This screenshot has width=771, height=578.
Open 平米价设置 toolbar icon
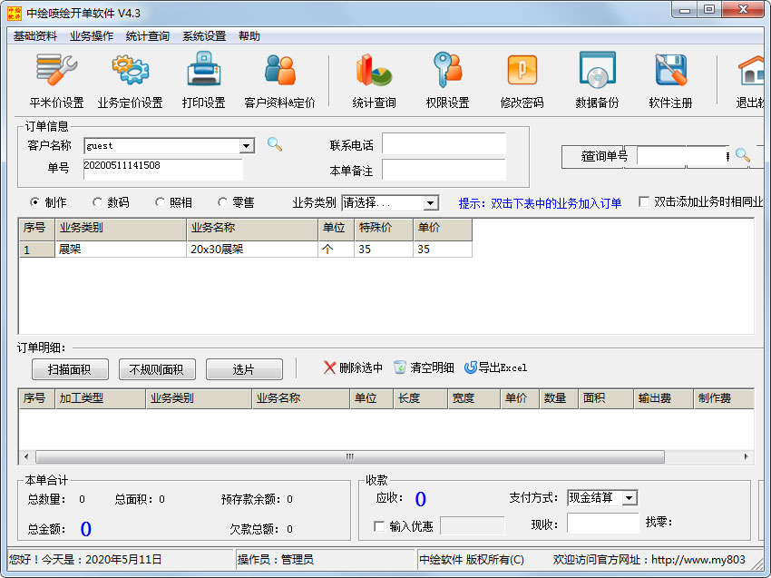56,70
